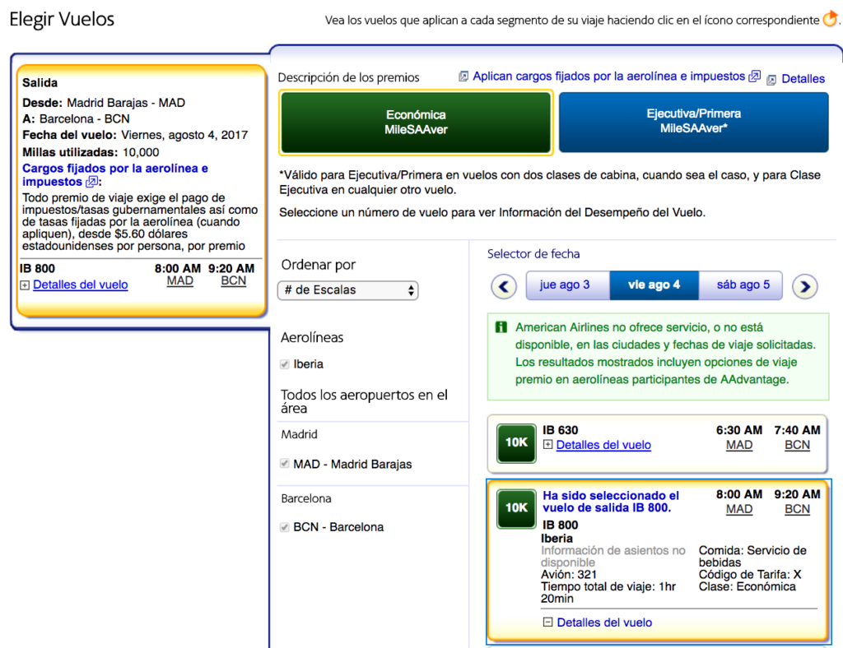The width and height of the screenshot is (843, 648).
Task: Click BCN airport code in Salida panel
Action: pos(233,280)
